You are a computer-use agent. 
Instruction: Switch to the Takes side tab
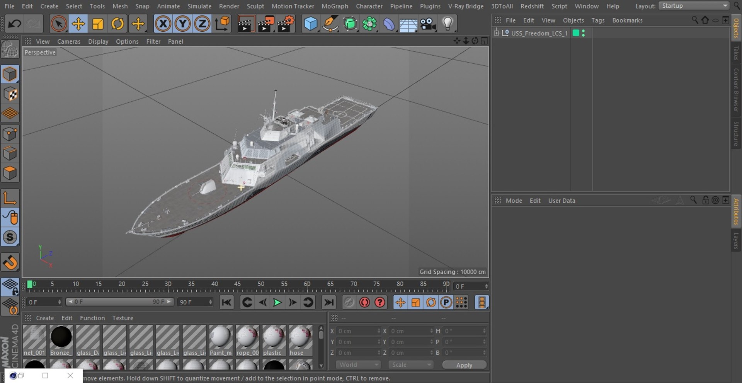(736, 53)
